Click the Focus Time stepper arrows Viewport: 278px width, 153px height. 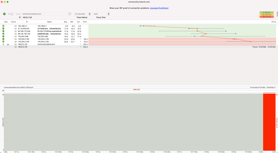coord(109,14)
